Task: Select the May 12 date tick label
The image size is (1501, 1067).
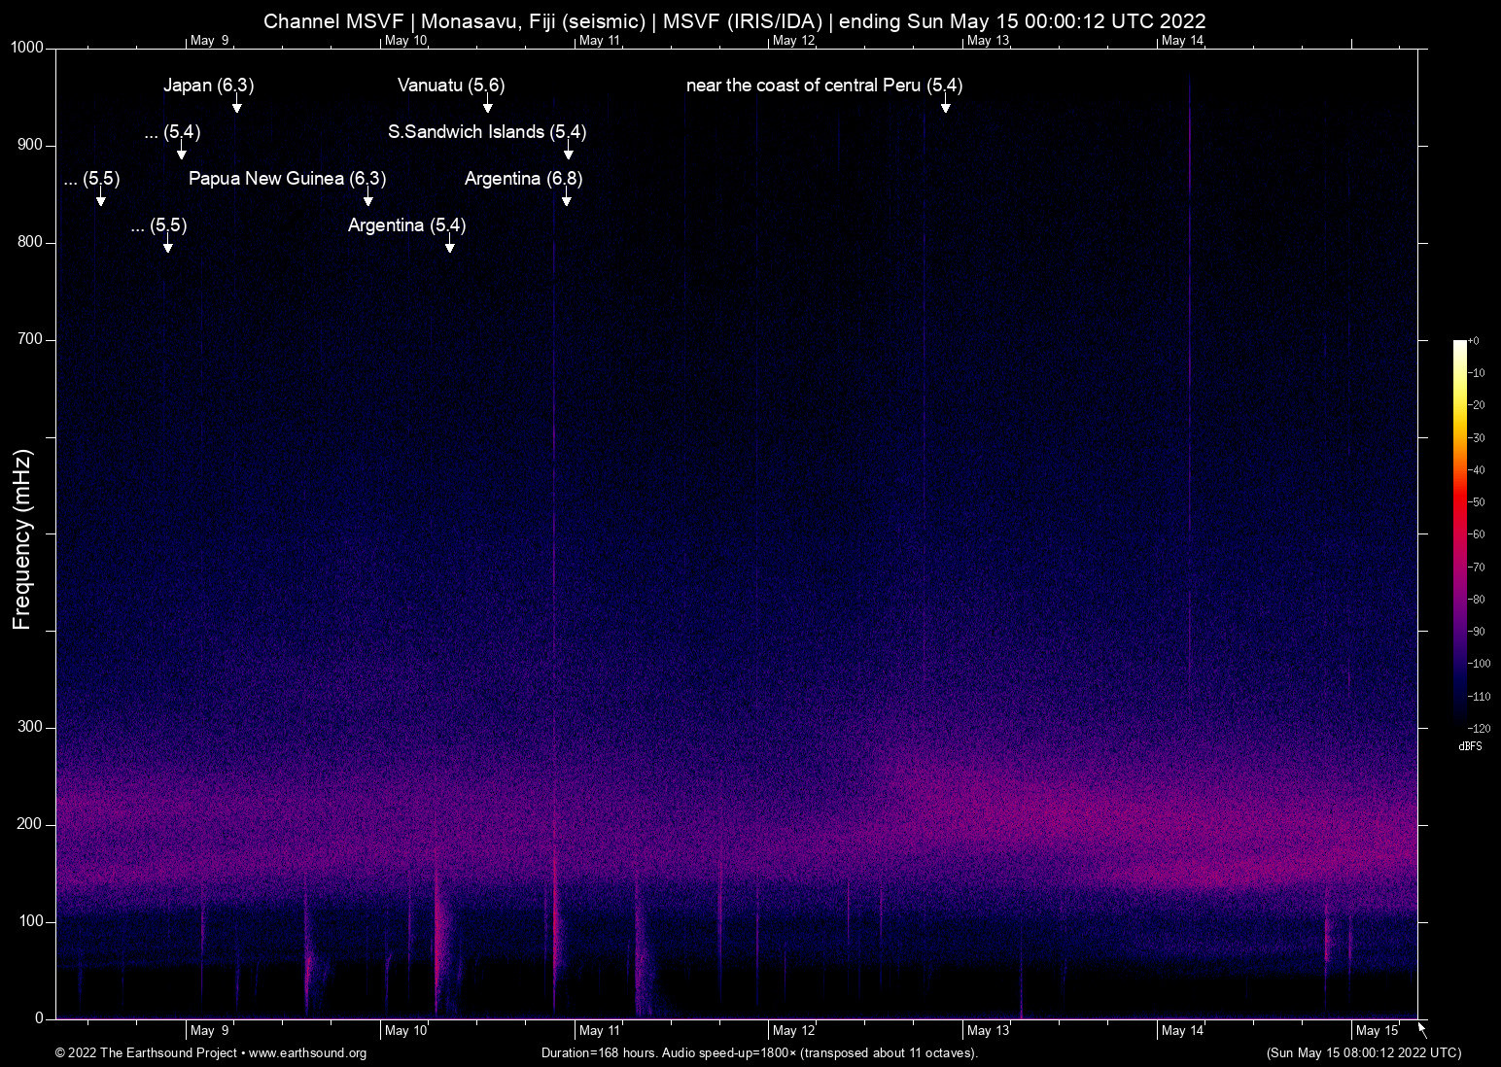Action: click(793, 1030)
